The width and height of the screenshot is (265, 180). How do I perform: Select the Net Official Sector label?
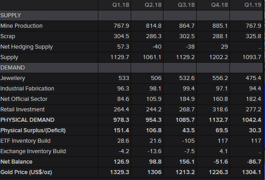coord(24,99)
